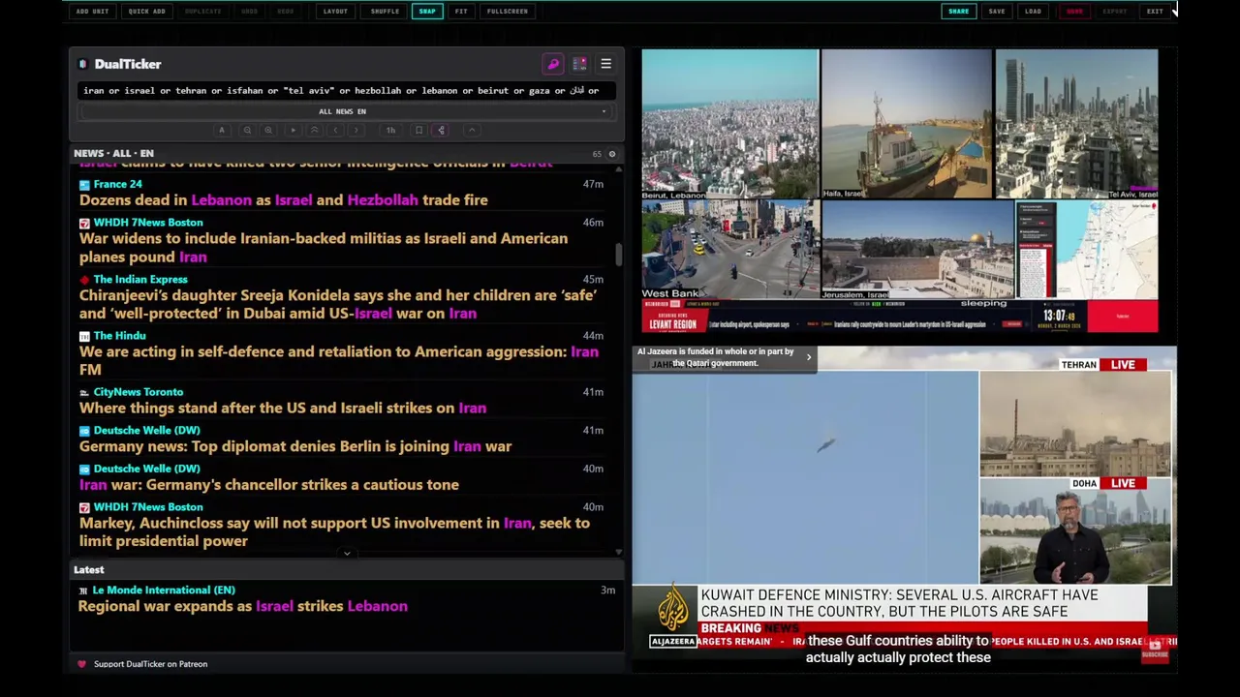Select the West Bank street webcam thumbnail

click(729, 250)
